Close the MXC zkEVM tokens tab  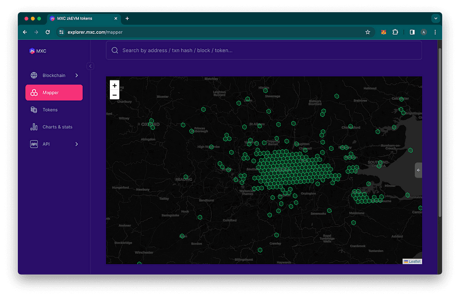pyautogui.click(x=116, y=18)
